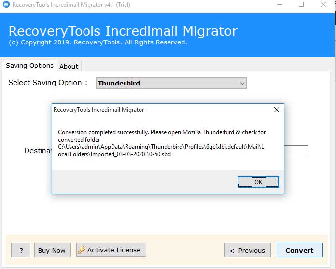Click the 'Select Saving Option :' label
This screenshot has width=336, height=269.
click(48, 83)
